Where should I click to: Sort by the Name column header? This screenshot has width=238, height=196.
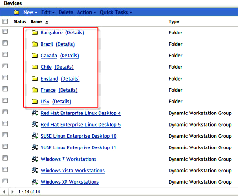pyautogui.click(x=36, y=22)
